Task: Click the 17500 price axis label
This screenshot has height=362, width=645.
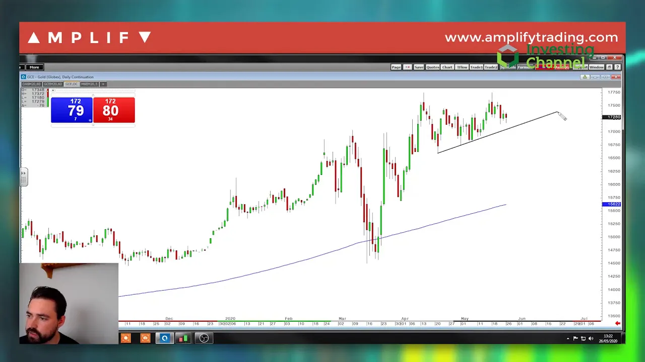Action: click(614, 105)
